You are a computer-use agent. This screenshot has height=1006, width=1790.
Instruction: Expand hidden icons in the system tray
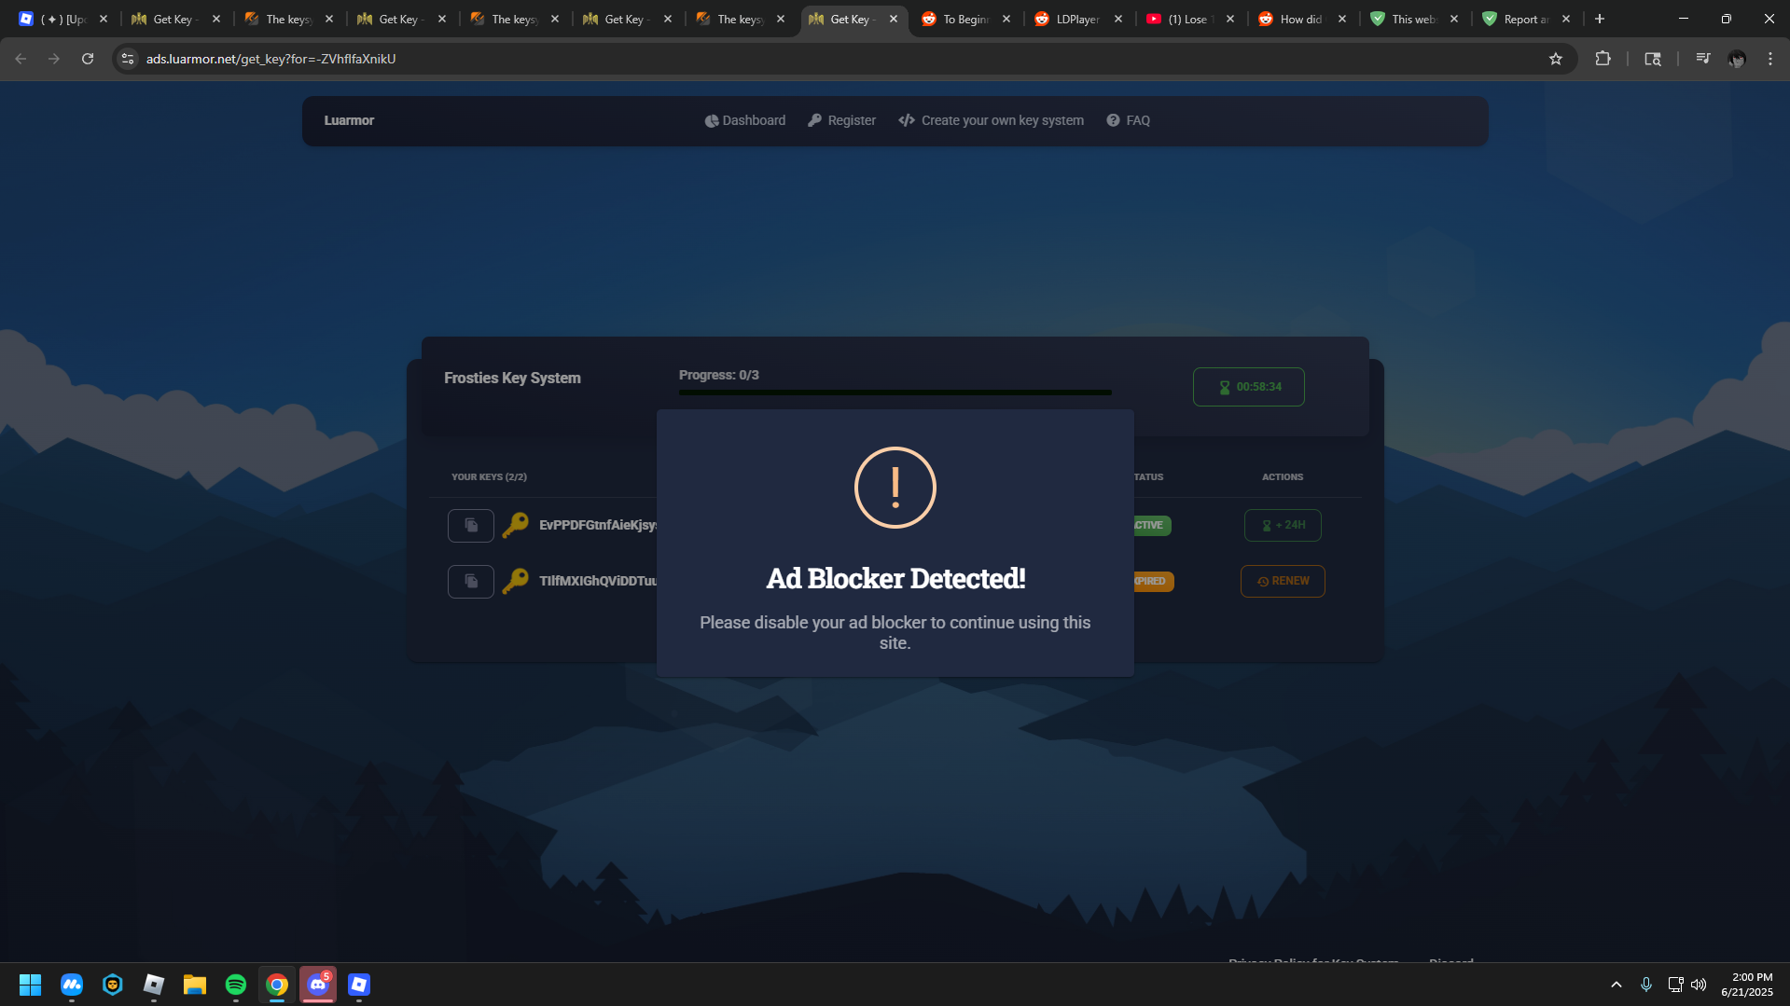click(1616, 985)
